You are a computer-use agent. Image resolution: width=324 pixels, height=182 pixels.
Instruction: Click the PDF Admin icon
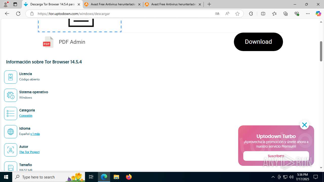(48, 42)
